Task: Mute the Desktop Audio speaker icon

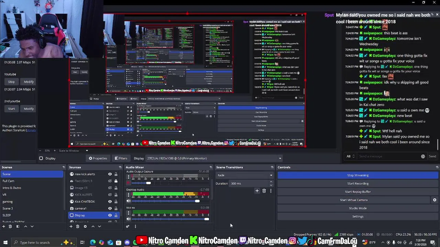Action: pyautogui.click(x=129, y=201)
